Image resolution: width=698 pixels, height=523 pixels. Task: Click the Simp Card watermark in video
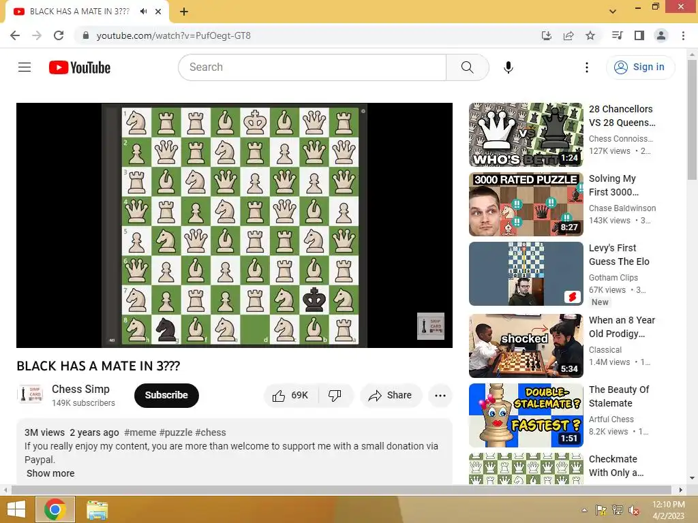click(431, 326)
